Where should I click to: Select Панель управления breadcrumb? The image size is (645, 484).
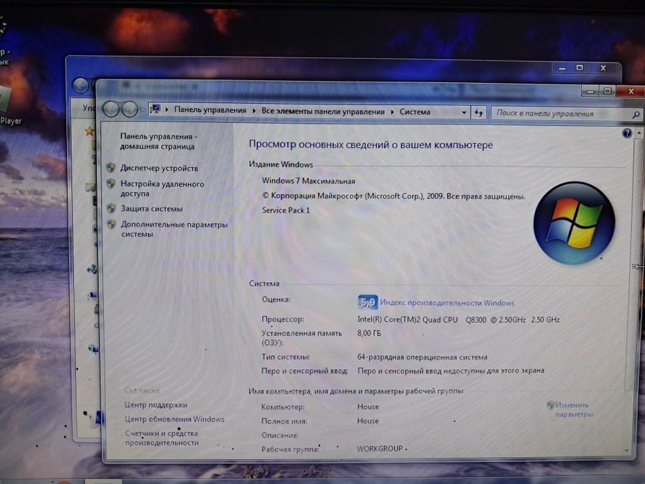[210, 110]
